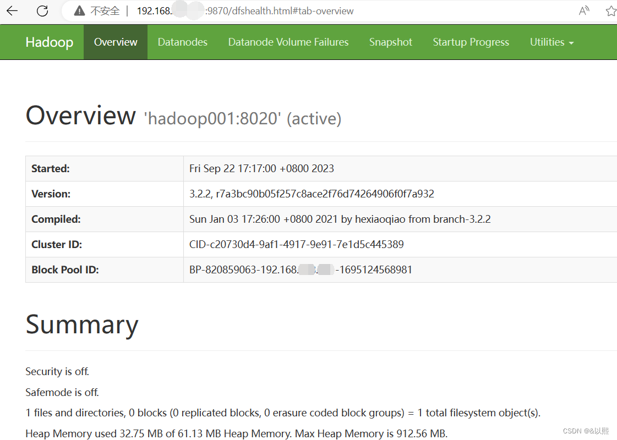Screen dimensions: 617x440
Task: Click the Hadoop brand logo text
Action: pyautogui.click(x=49, y=42)
